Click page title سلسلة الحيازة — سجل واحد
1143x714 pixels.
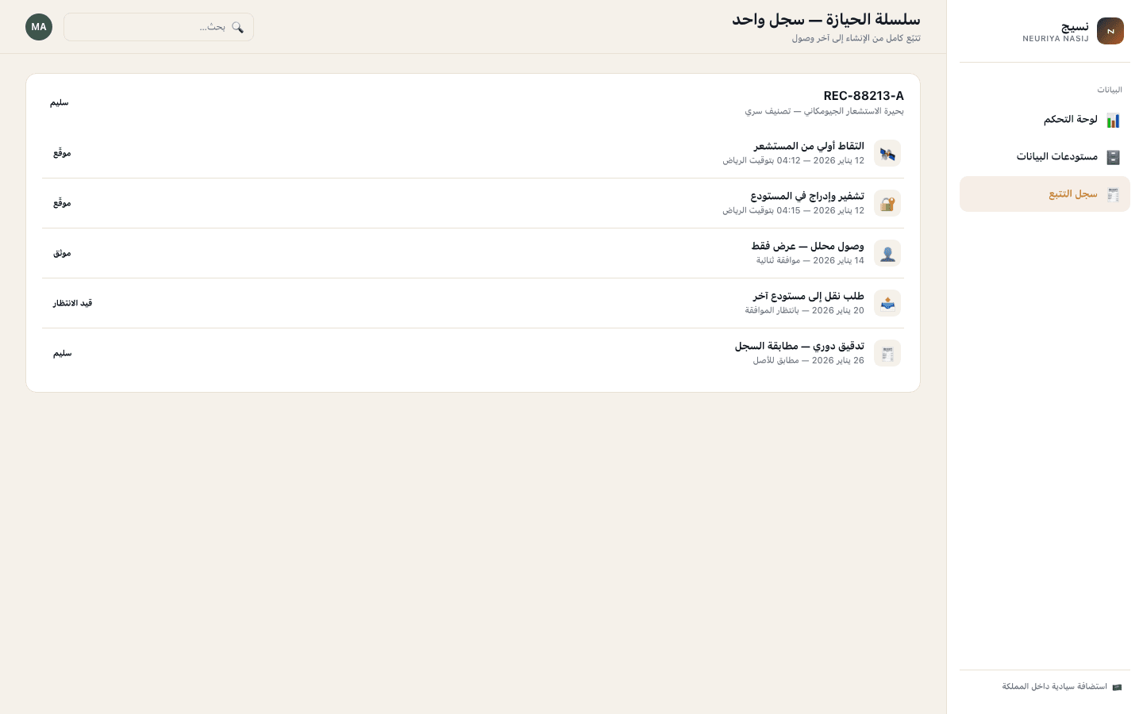tap(826, 20)
